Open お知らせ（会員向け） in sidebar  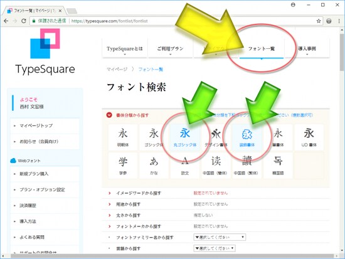click(x=45, y=142)
